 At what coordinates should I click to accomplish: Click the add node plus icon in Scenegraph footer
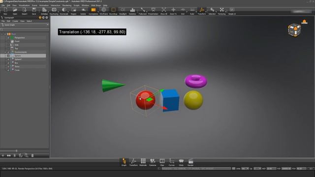(x=3, y=155)
